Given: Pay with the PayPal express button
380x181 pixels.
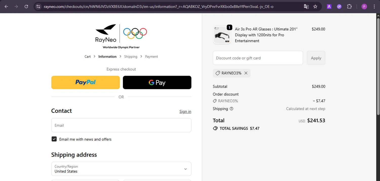Looking at the screenshot, I should click(x=86, y=82).
